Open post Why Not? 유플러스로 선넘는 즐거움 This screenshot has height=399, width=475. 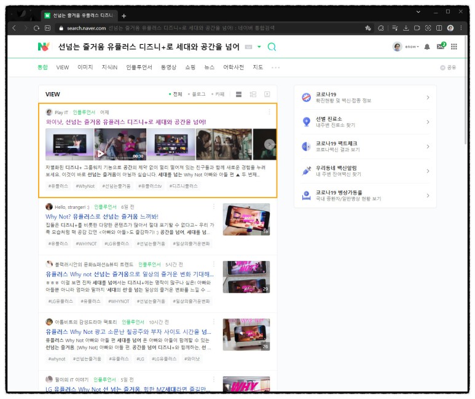102,217
